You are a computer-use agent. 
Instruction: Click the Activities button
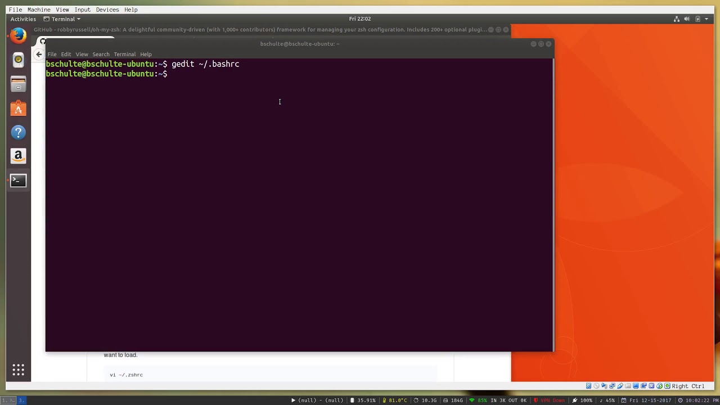23,19
